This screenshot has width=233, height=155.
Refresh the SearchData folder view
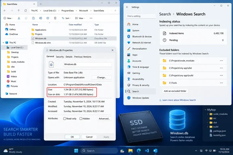click(x=25, y=10)
